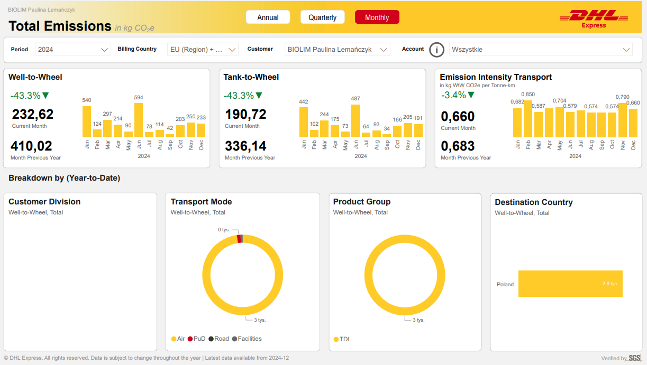Click the green down arrow beside -3.4%
This screenshot has height=365, width=647.
coord(471,95)
